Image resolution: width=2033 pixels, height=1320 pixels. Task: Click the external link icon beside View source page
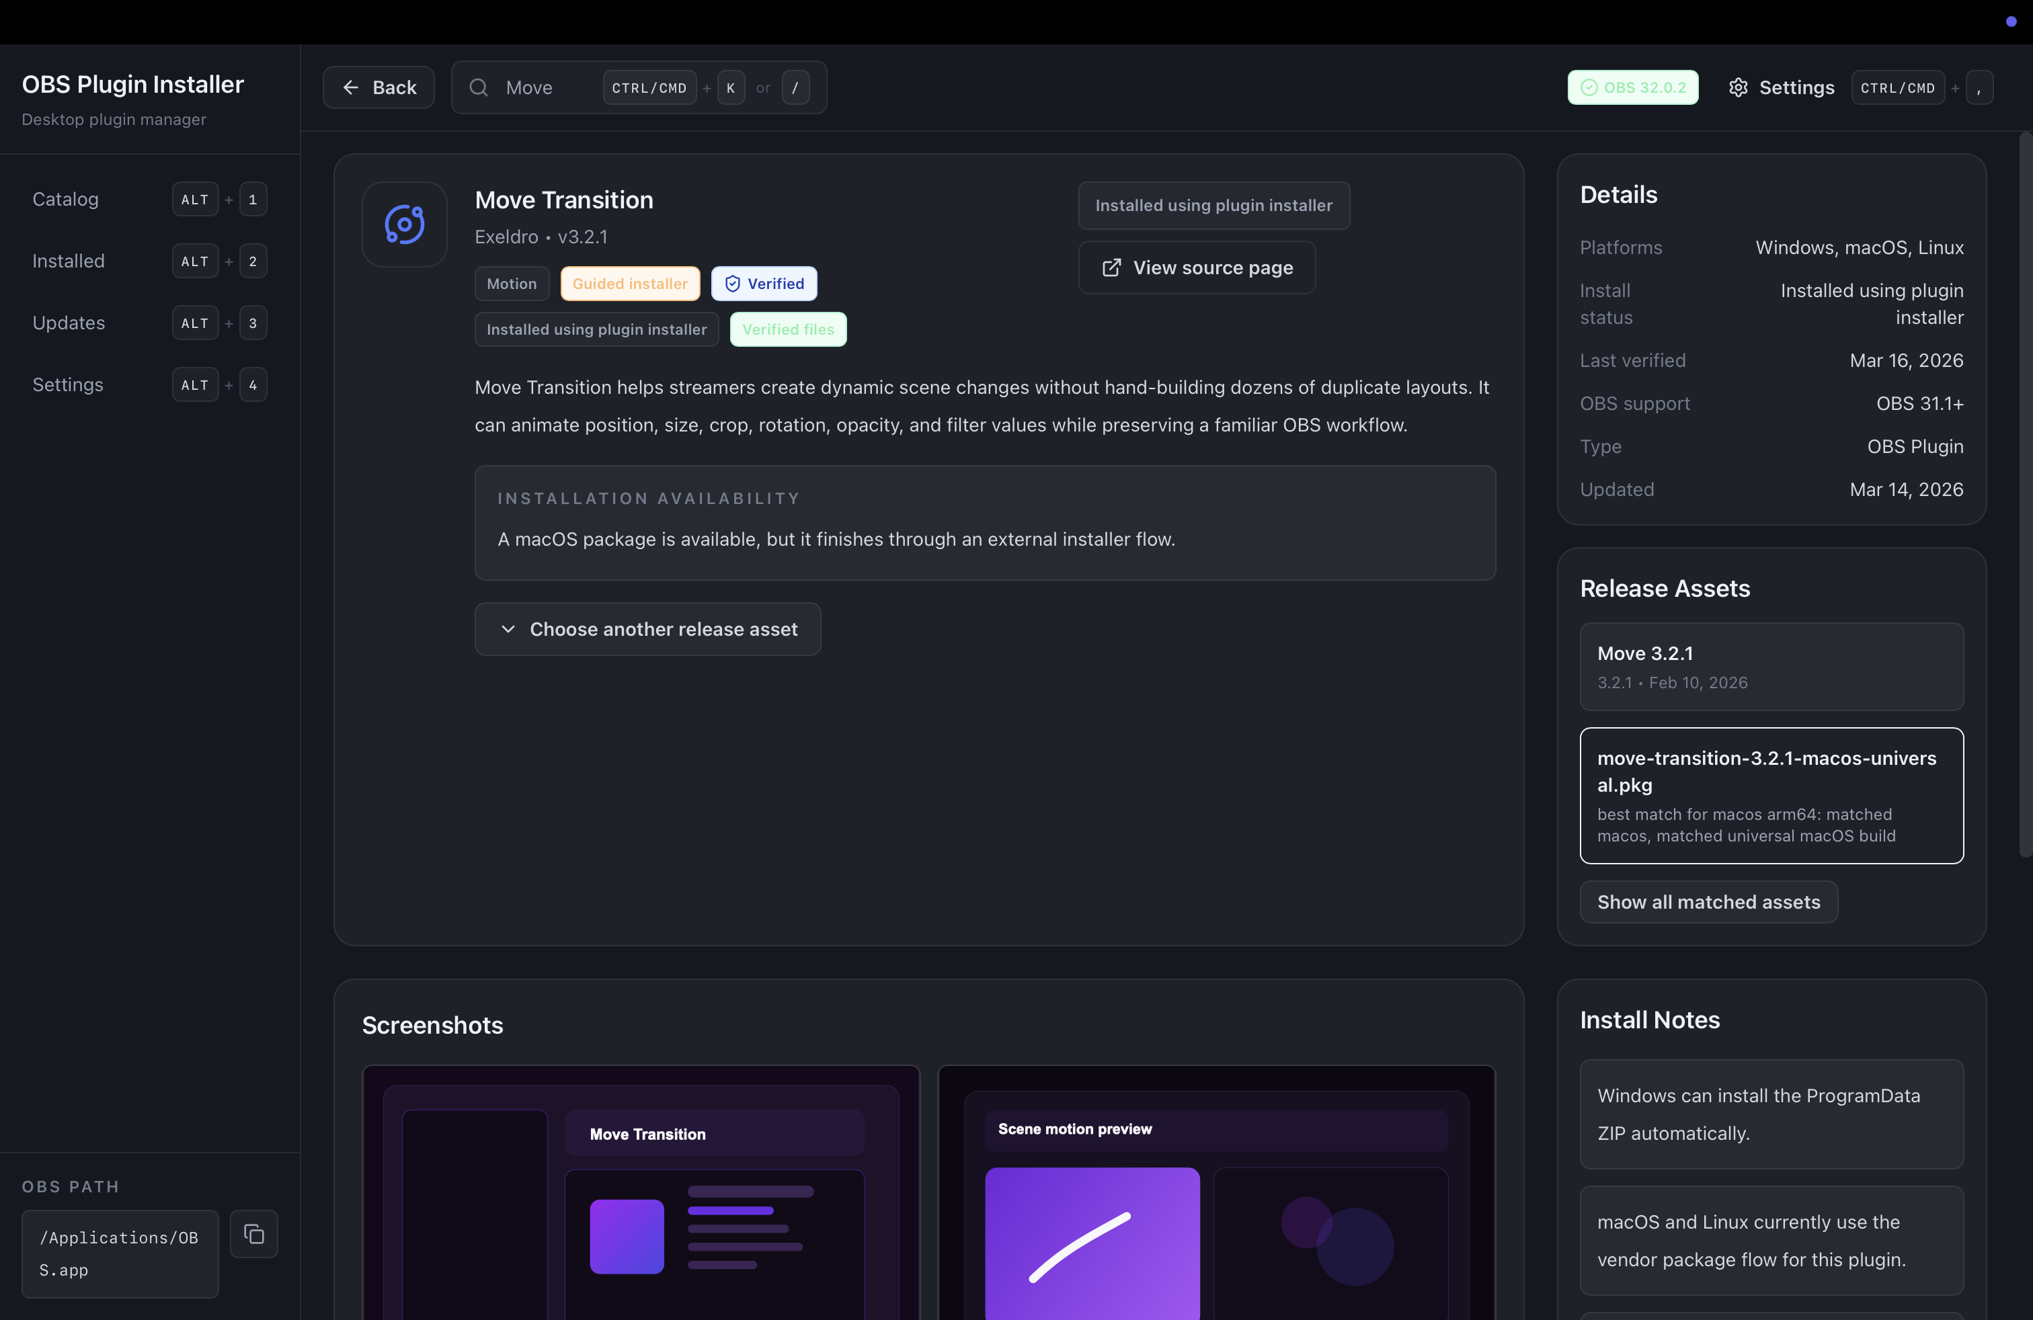1111,267
